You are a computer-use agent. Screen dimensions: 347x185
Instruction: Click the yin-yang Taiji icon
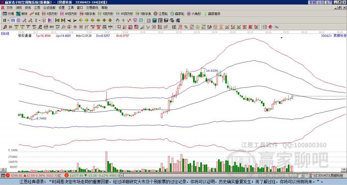[x=270, y=27]
